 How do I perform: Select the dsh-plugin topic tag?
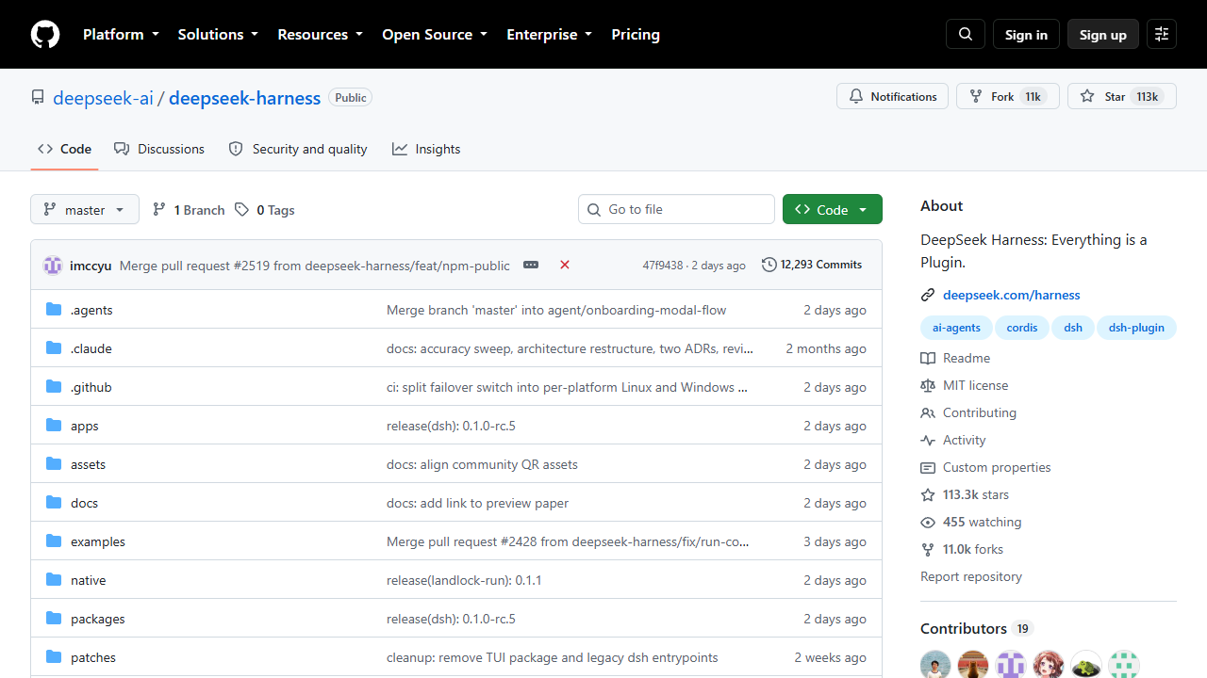tap(1136, 328)
